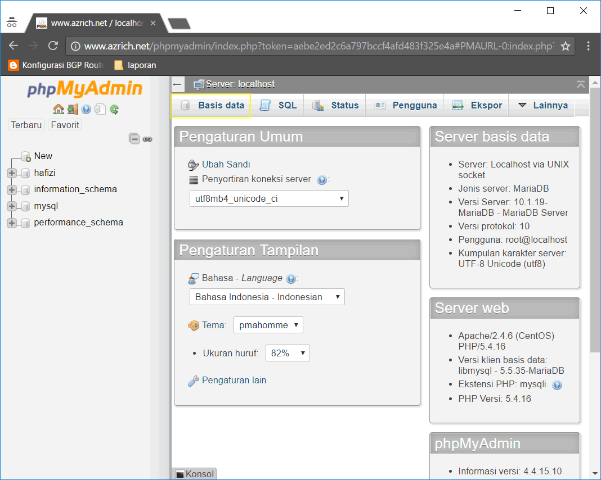Open the Konsol console bar
Viewport: 601px width, 480px height.
(x=195, y=474)
